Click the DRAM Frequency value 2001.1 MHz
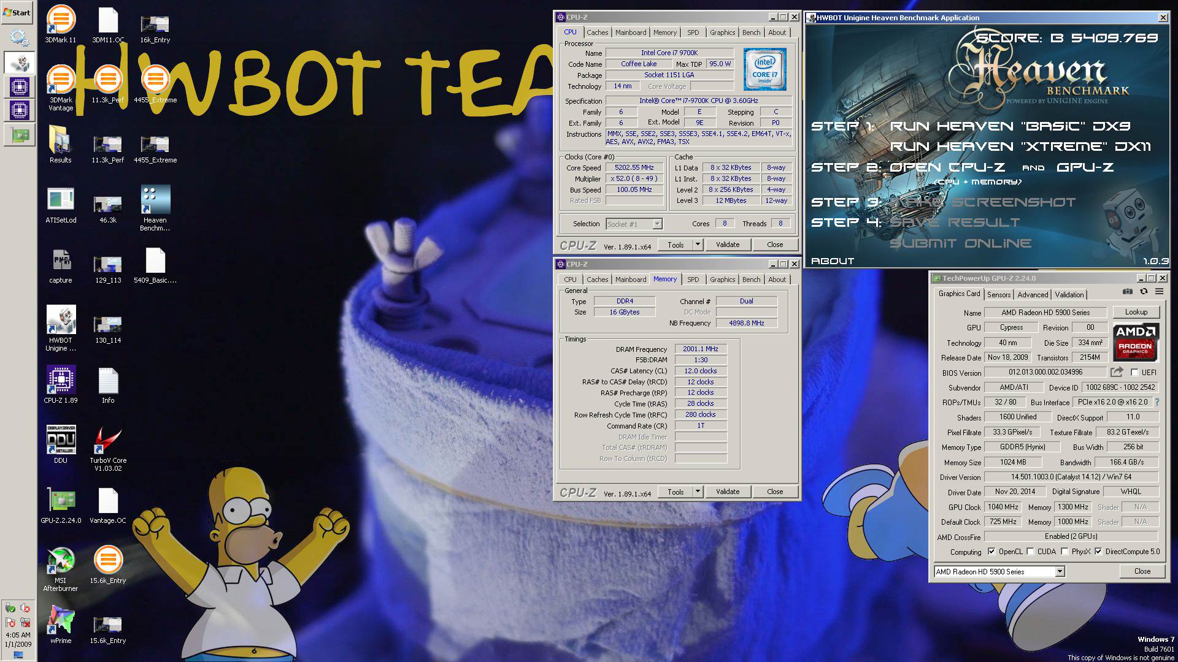Image resolution: width=1178 pixels, height=662 pixels. (701, 349)
